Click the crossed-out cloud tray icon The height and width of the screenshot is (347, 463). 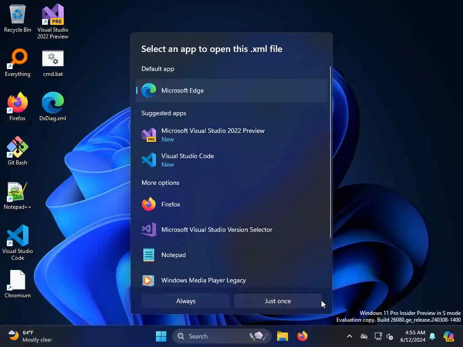click(x=364, y=336)
